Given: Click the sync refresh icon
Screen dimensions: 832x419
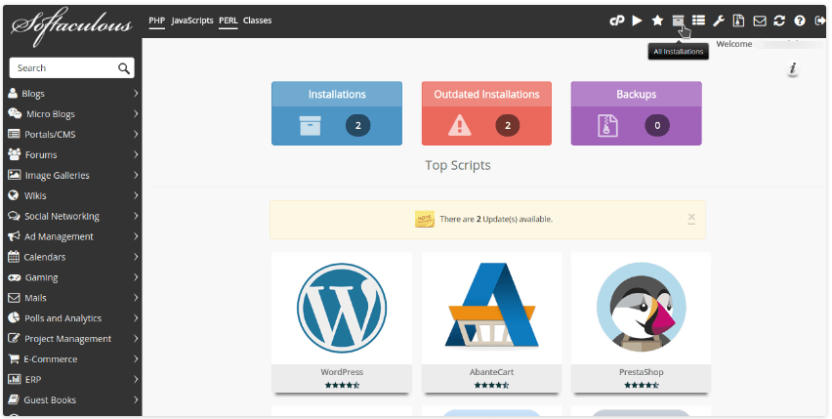Looking at the screenshot, I should (779, 21).
